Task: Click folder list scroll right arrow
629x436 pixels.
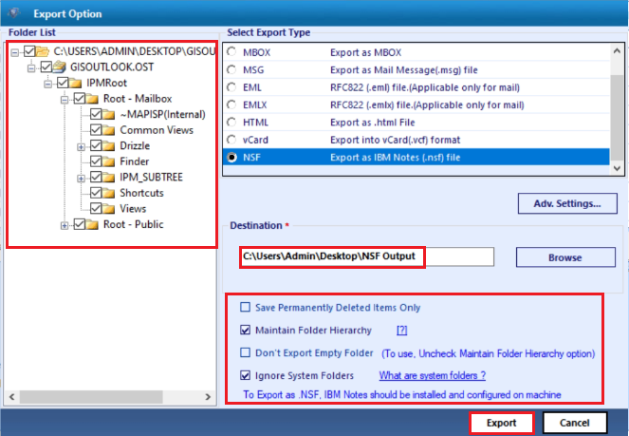Action: [x=208, y=397]
